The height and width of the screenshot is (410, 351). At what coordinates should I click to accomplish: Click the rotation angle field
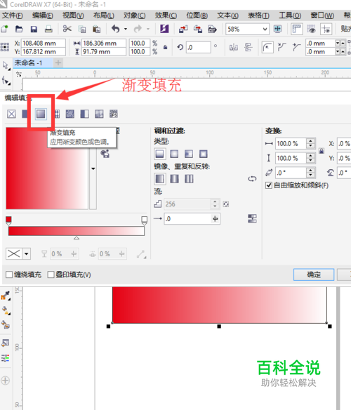click(x=198, y=47)
